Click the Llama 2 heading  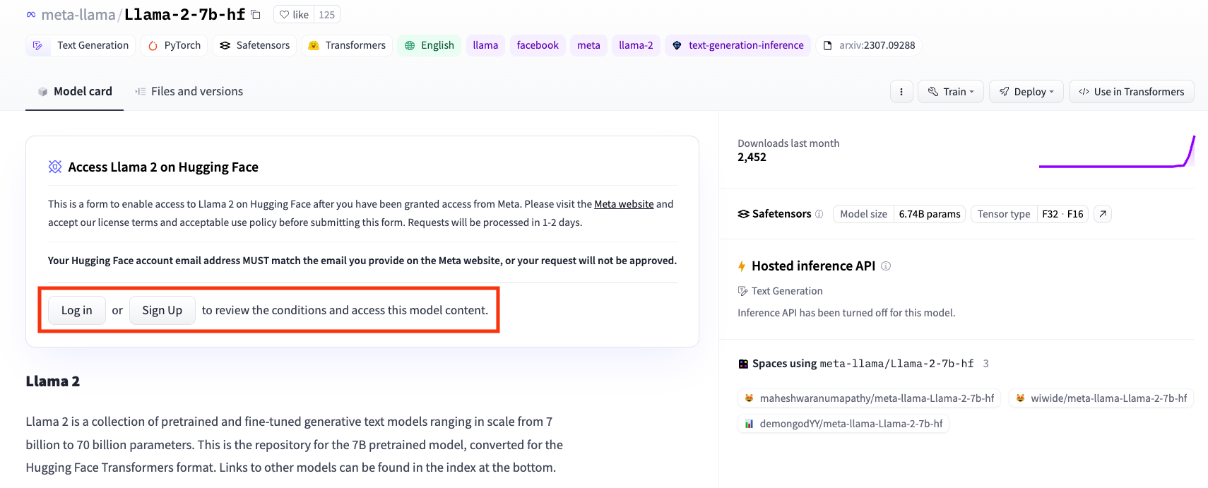(x=53, y=381)
